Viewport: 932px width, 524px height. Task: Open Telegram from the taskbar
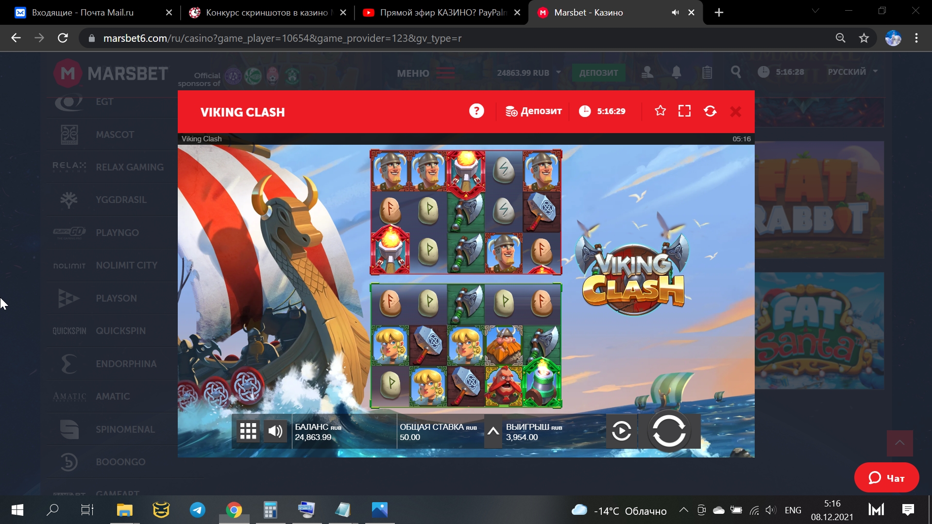197,510
